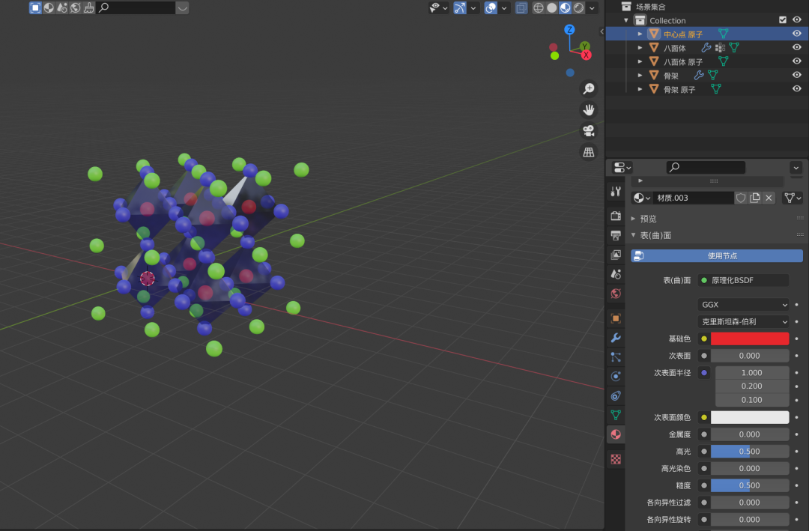
Task: Select material preview viewport shading
Action: coord(566,7)
